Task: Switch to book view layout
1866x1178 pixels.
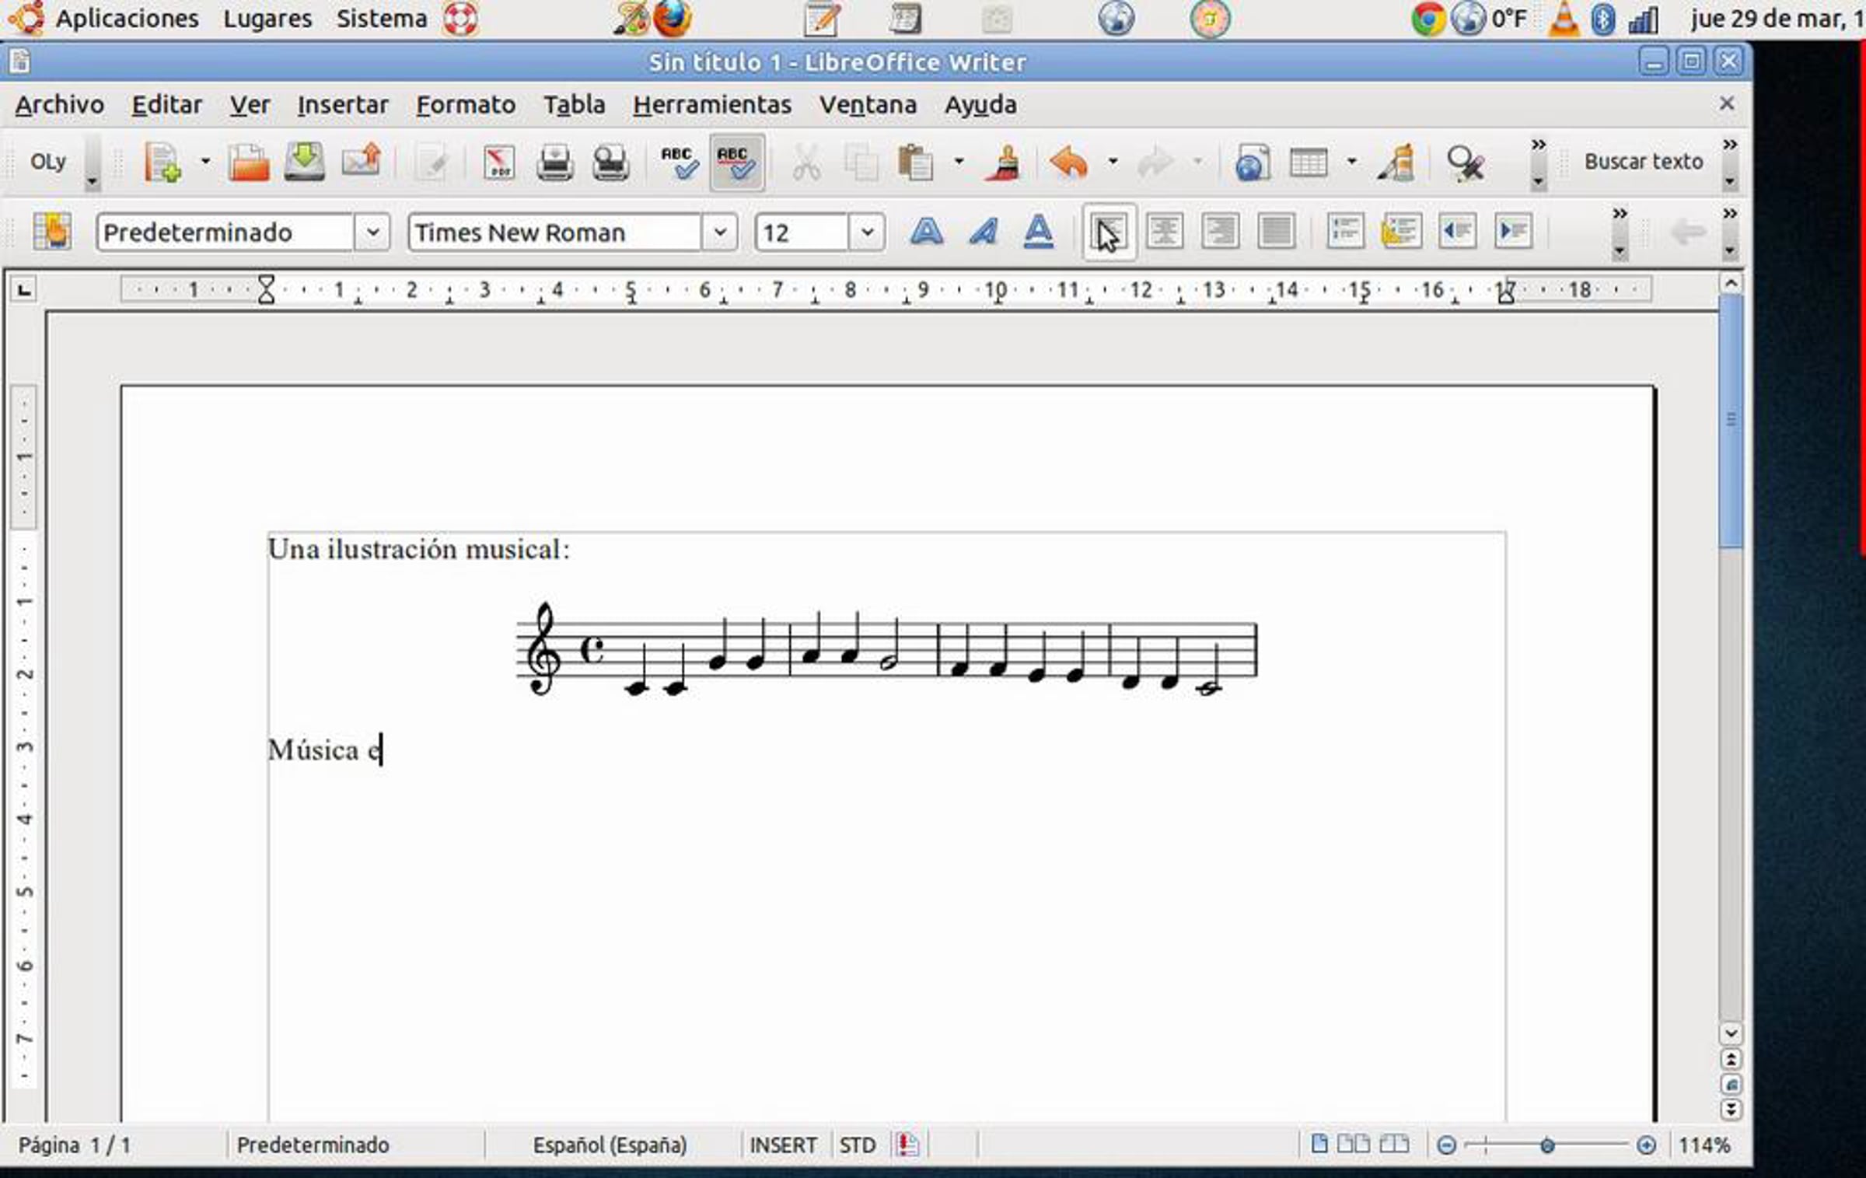Action: [1394, 1144]
